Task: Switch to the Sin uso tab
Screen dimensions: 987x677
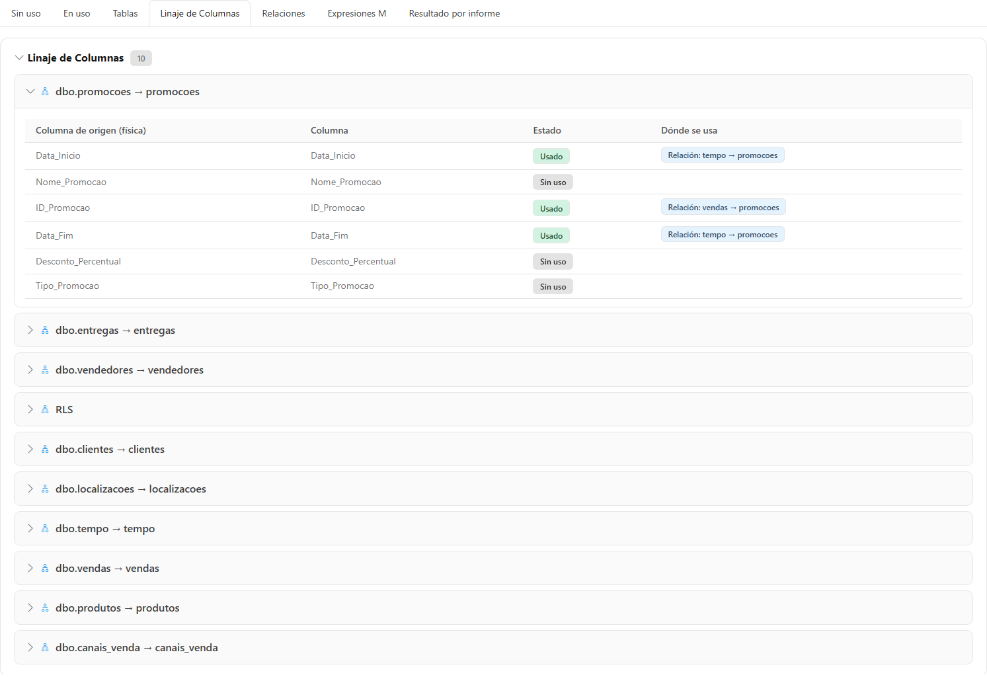Action: 26,13
